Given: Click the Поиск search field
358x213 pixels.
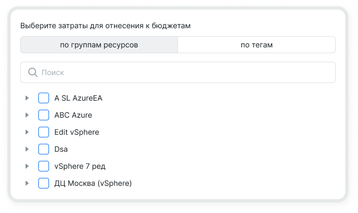Looking at the screenshot, I should coord(181,72).
